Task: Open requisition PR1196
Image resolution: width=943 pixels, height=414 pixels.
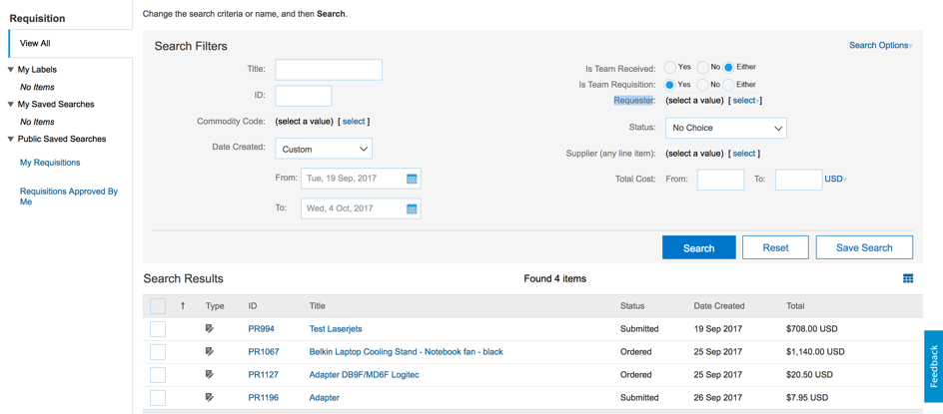Action: point(264,397)
